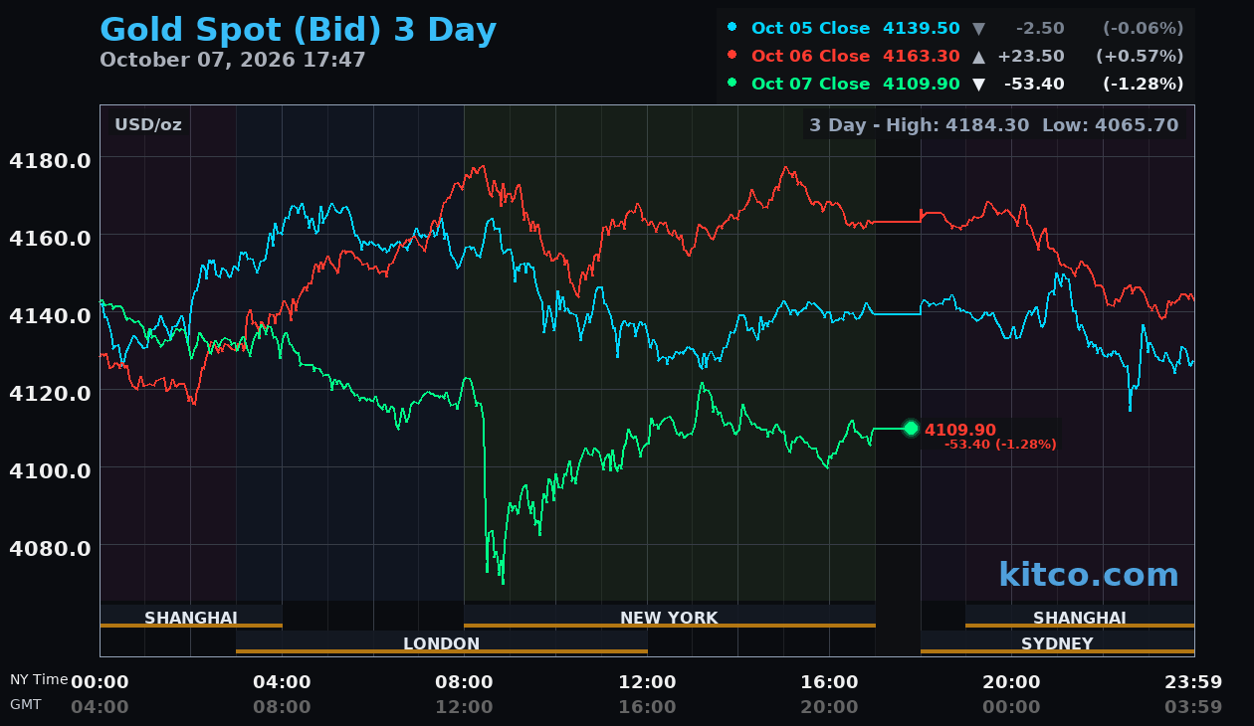Click the 4100.0 y-axis label

pos(50,470)
